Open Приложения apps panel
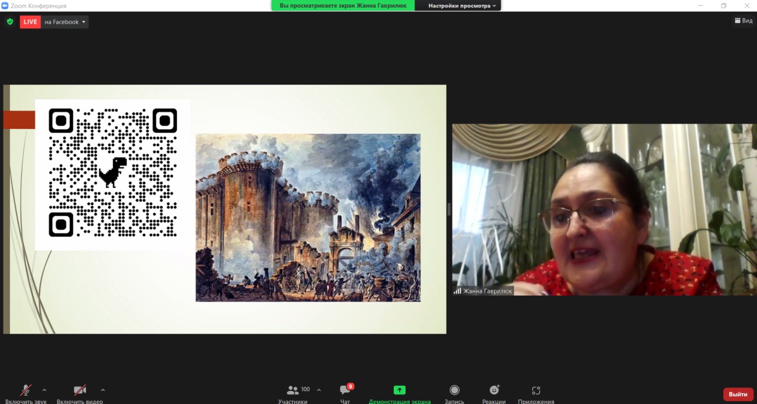 pos(536,393)
